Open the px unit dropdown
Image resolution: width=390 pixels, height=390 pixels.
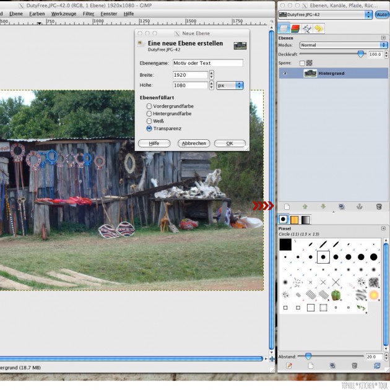tap(230, 85)
